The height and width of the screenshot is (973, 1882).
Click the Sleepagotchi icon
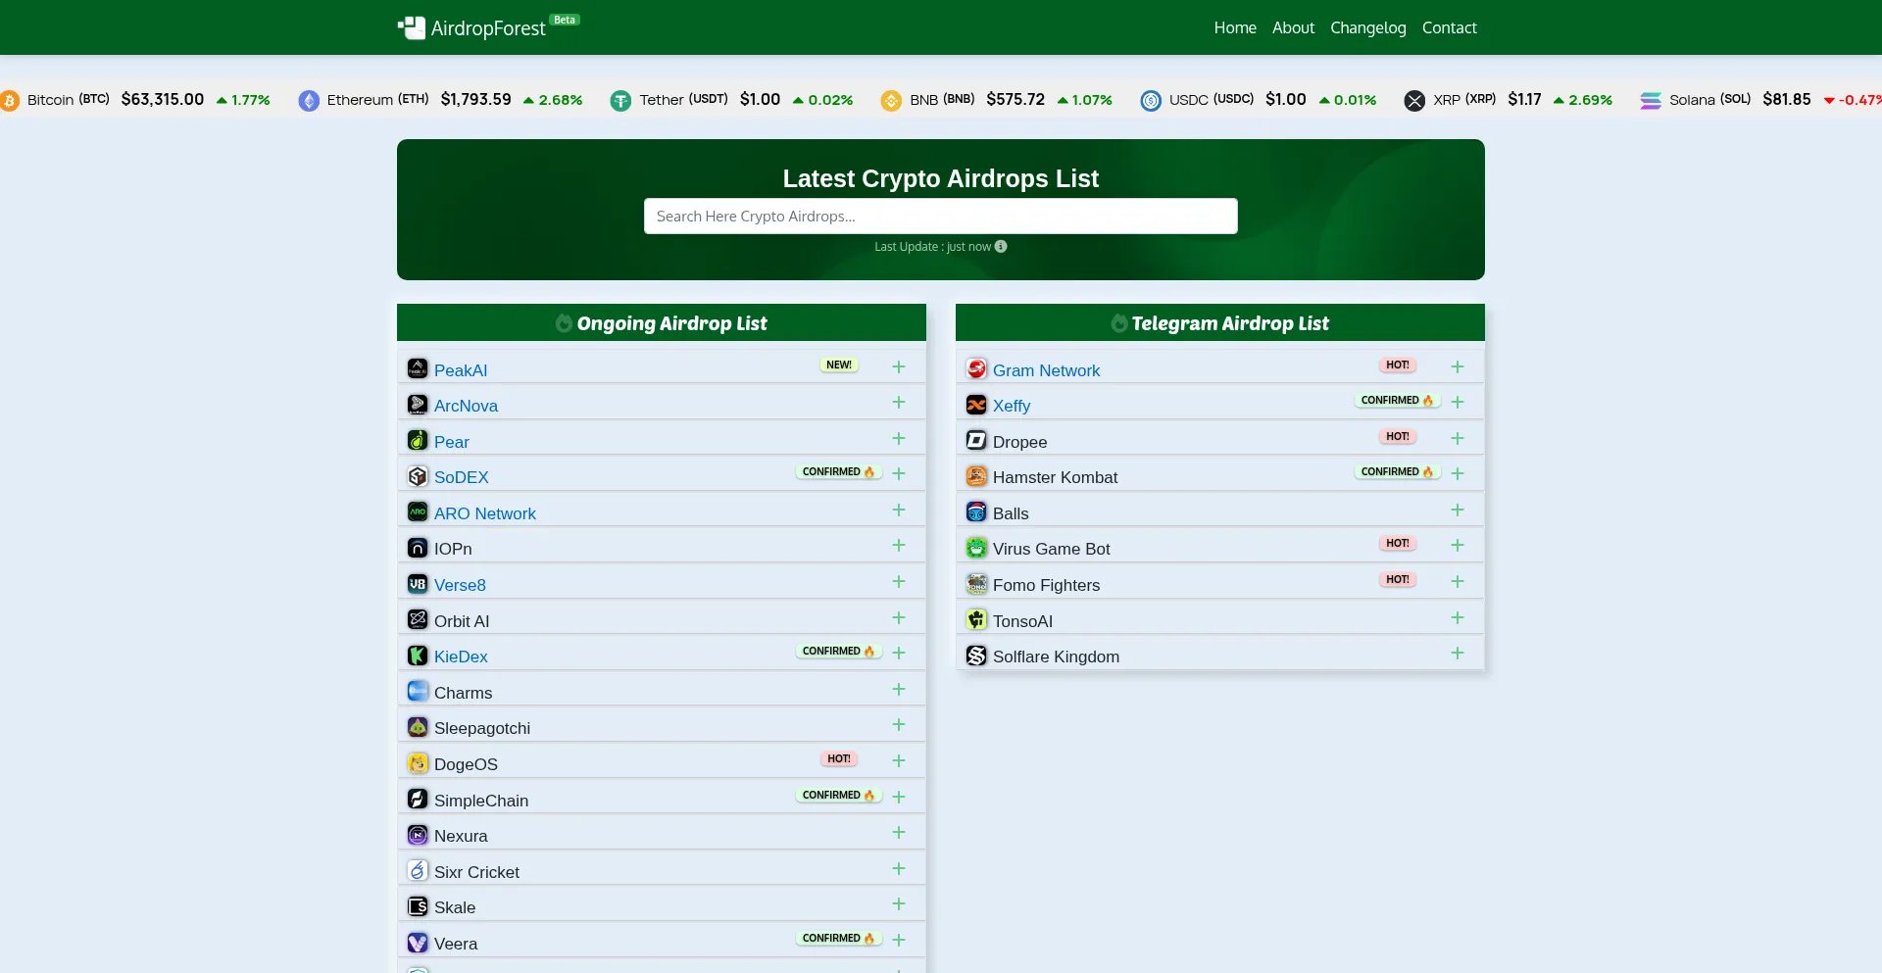click(x=418, y=727)
